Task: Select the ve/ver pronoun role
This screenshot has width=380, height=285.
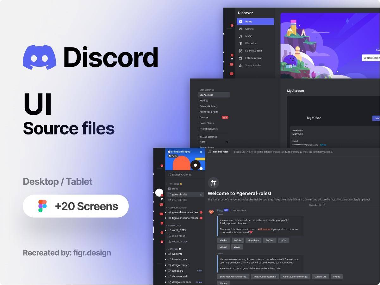Action: [x=237, y=247]
